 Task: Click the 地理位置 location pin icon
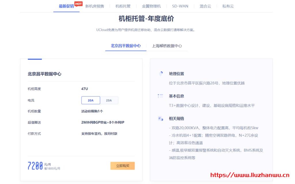(160, 73)
